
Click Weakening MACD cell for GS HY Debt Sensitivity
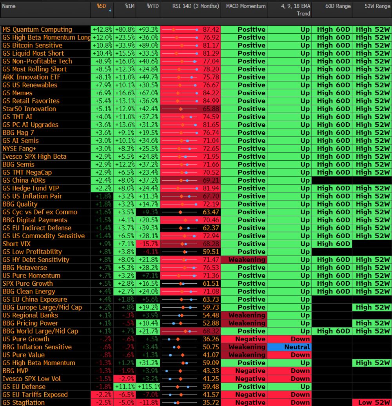(x=244, y=260)
